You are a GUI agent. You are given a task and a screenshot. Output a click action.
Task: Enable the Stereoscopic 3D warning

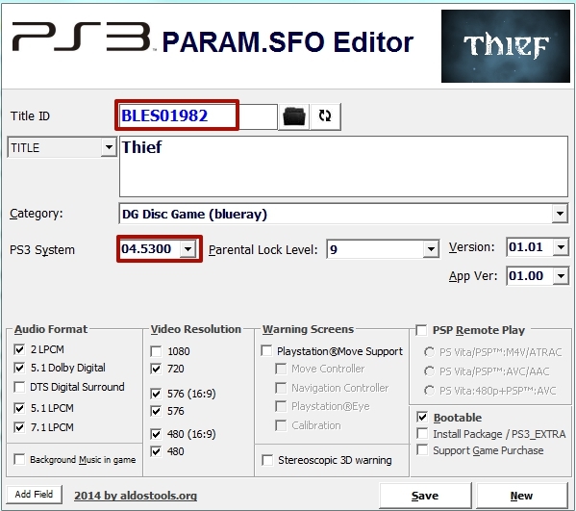coord(267,460)
